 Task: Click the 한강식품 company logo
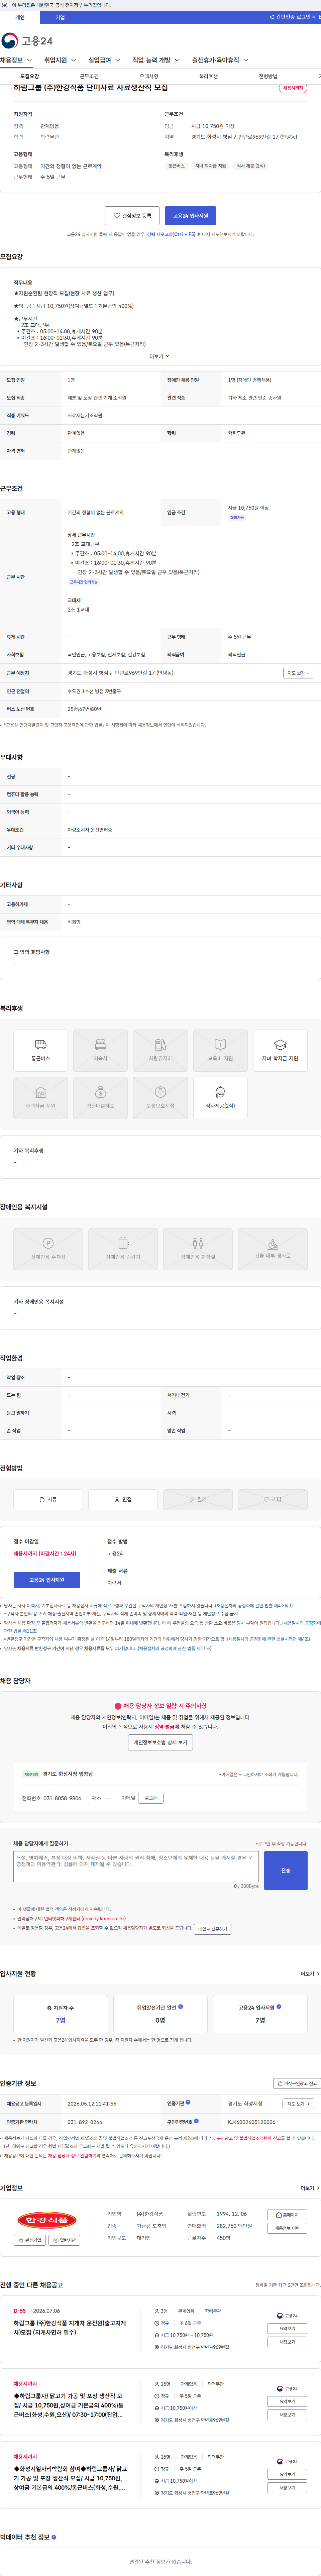[47, 2220]
